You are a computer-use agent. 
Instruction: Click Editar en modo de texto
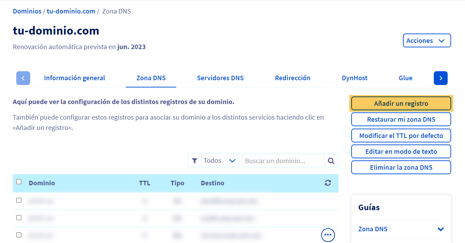pyautogui.click(x=401, y=151)
